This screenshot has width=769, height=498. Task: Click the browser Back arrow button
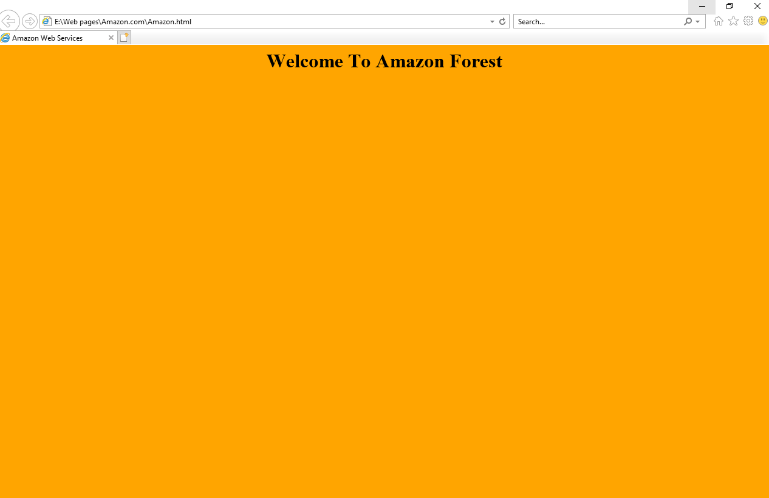[9, 21]
